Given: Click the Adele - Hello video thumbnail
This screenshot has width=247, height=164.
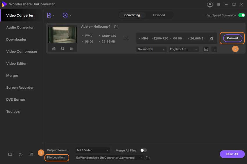Looking at the screenshot, I should pos(62,35).
